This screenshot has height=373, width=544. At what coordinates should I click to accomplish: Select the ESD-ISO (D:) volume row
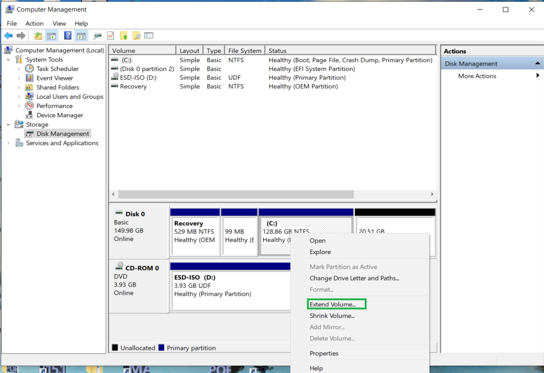tap(136, 78)
